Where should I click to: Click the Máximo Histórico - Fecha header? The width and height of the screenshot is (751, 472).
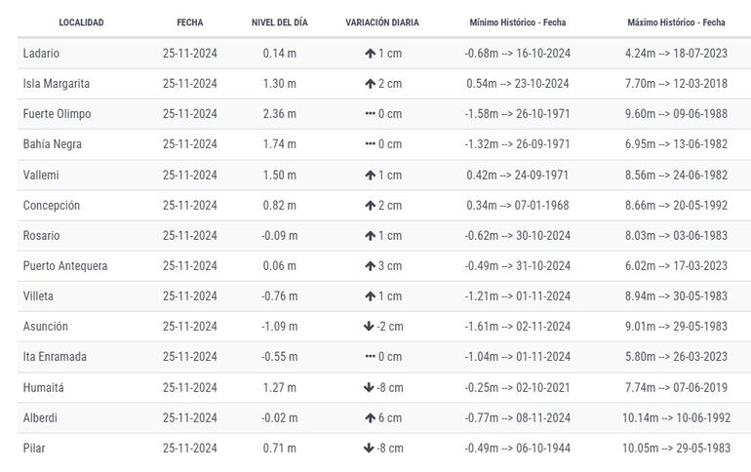tap(676, 22)
